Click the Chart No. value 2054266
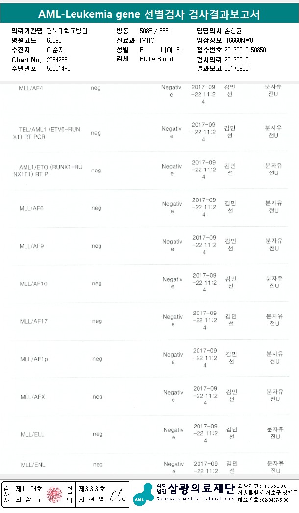This screenshot has width=299, height=513. click(58, 59)
